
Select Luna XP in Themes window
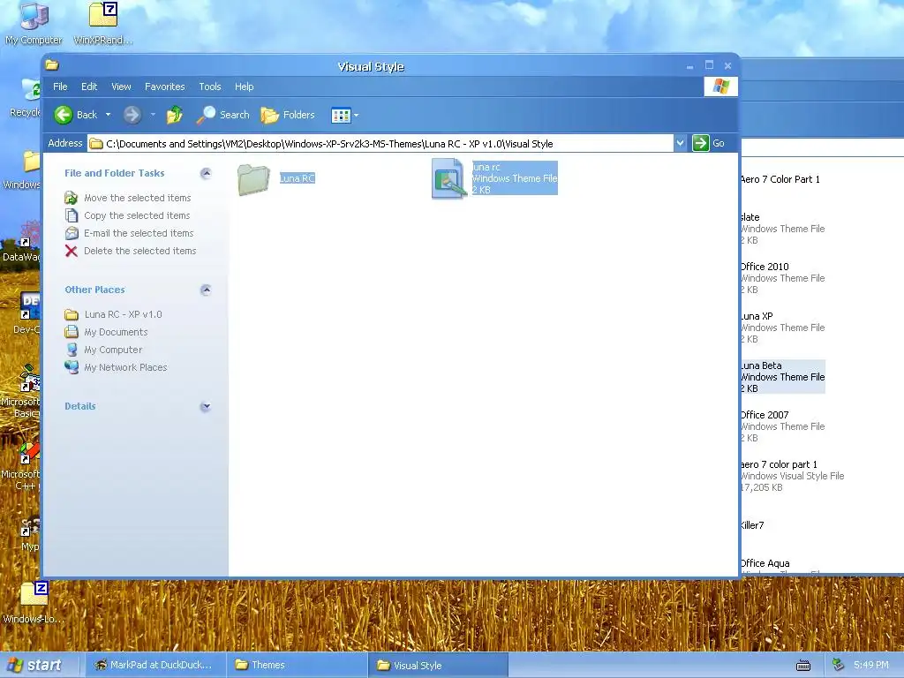(782, 328)
